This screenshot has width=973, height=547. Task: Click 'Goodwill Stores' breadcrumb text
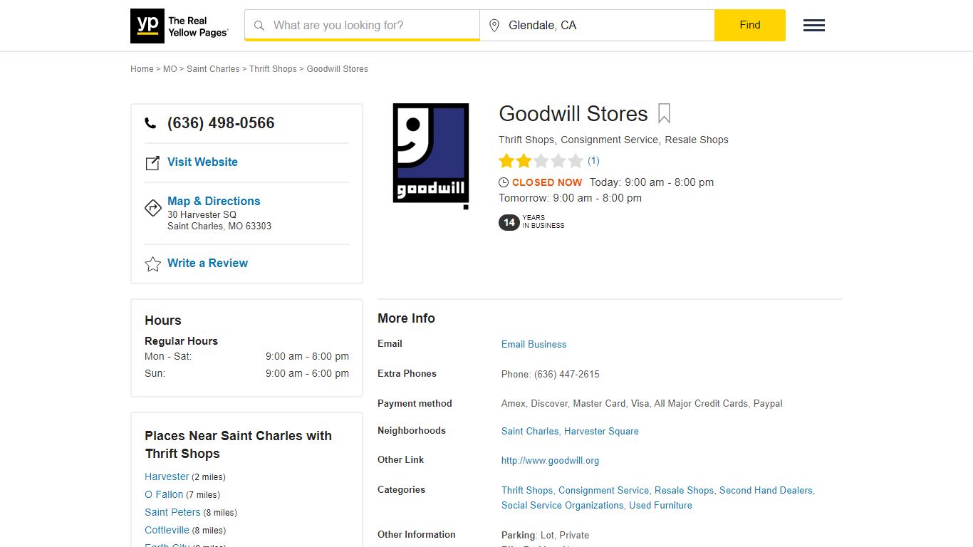click(x=338, y=69)
